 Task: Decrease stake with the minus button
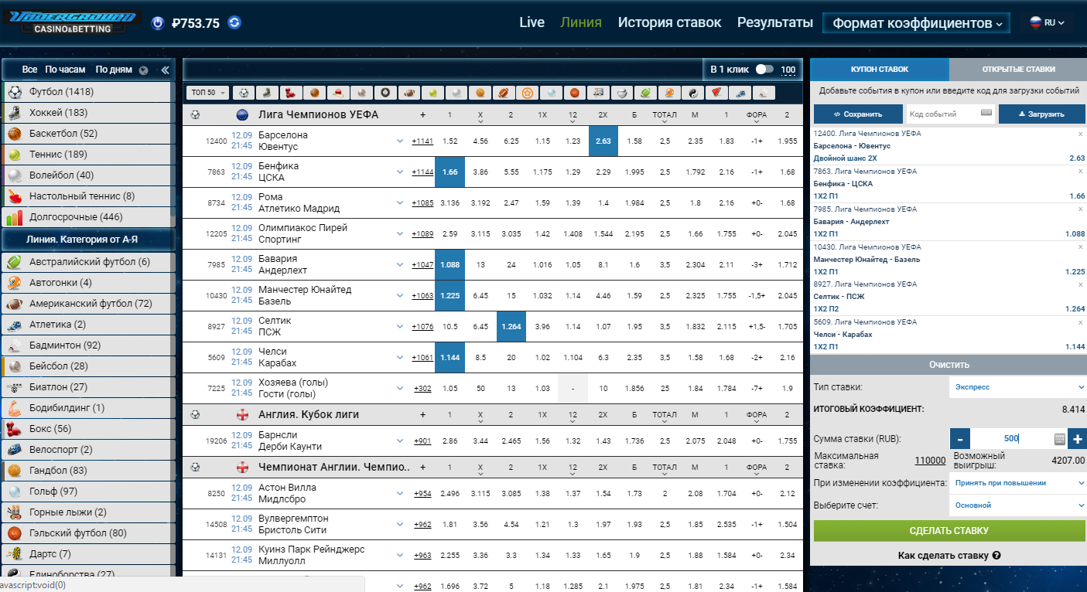coord(959,439)
